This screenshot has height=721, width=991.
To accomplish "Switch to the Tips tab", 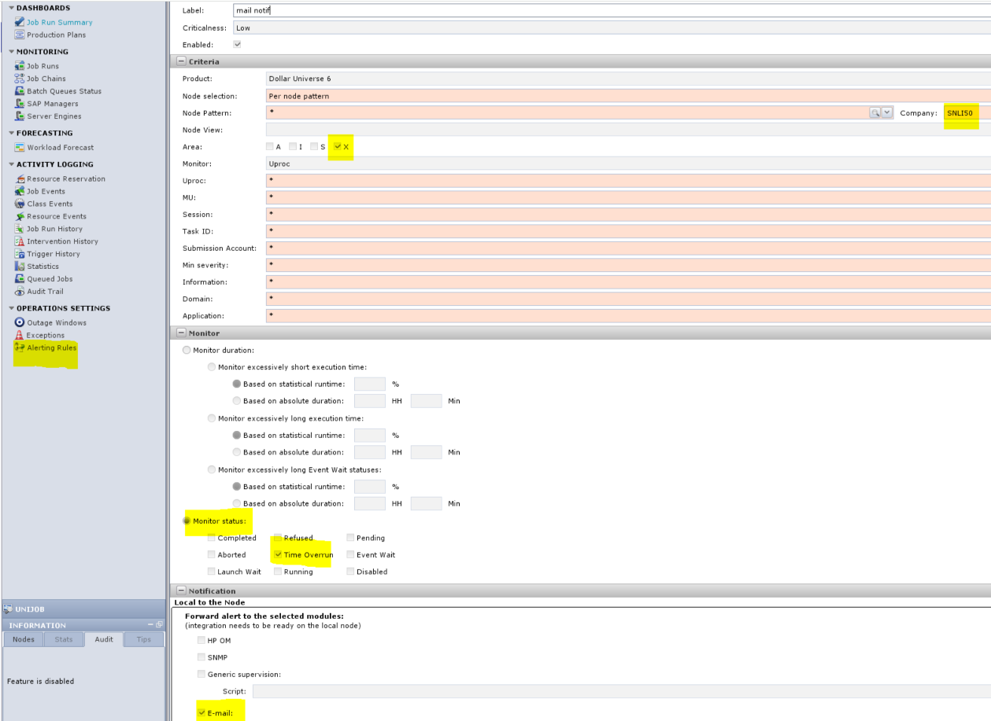I will (x=143, y=639).
